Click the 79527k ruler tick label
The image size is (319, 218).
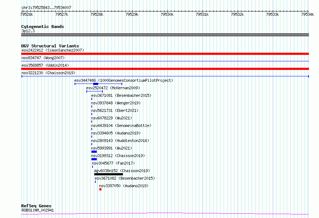tap(62, 14)
